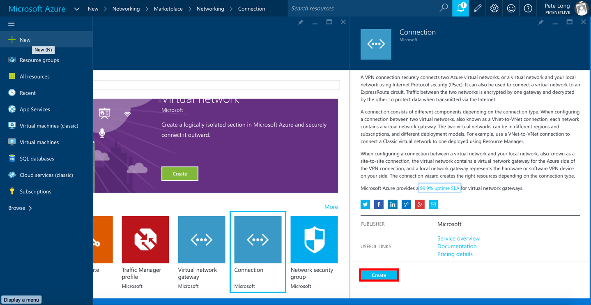591x305 pixels.
Task: Share on Twitter icon
Action: [x=365, y=204]
